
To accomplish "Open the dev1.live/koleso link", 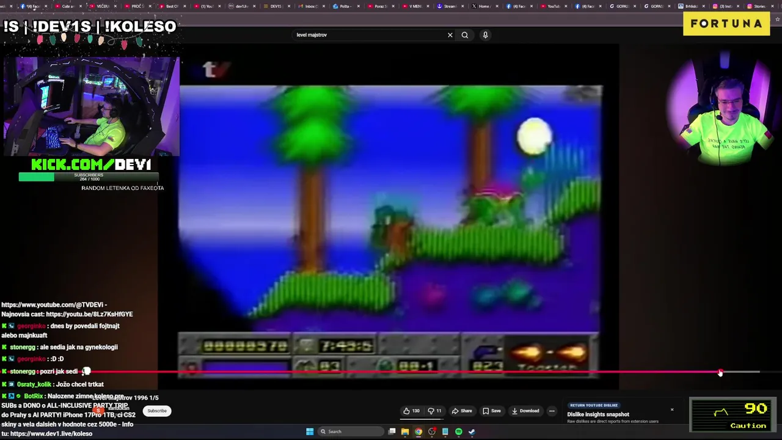I will pyautogui.click(x=51, y=433).
